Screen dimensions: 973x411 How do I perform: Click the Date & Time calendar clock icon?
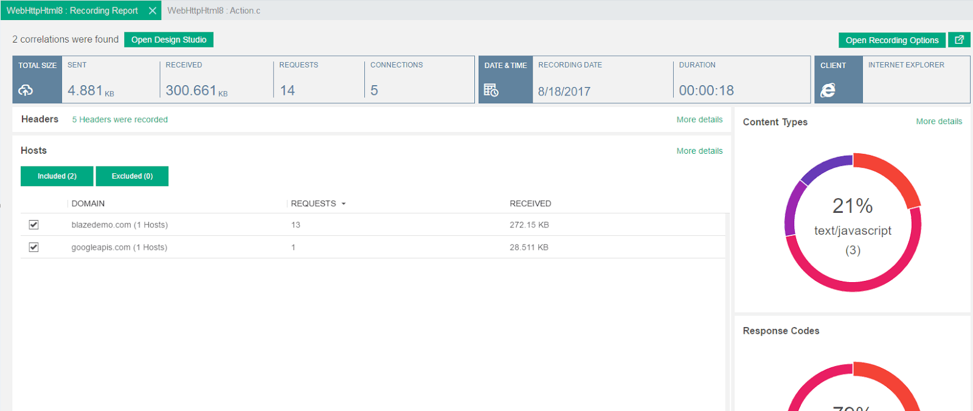pyautogui.click(x=491, y=90)
